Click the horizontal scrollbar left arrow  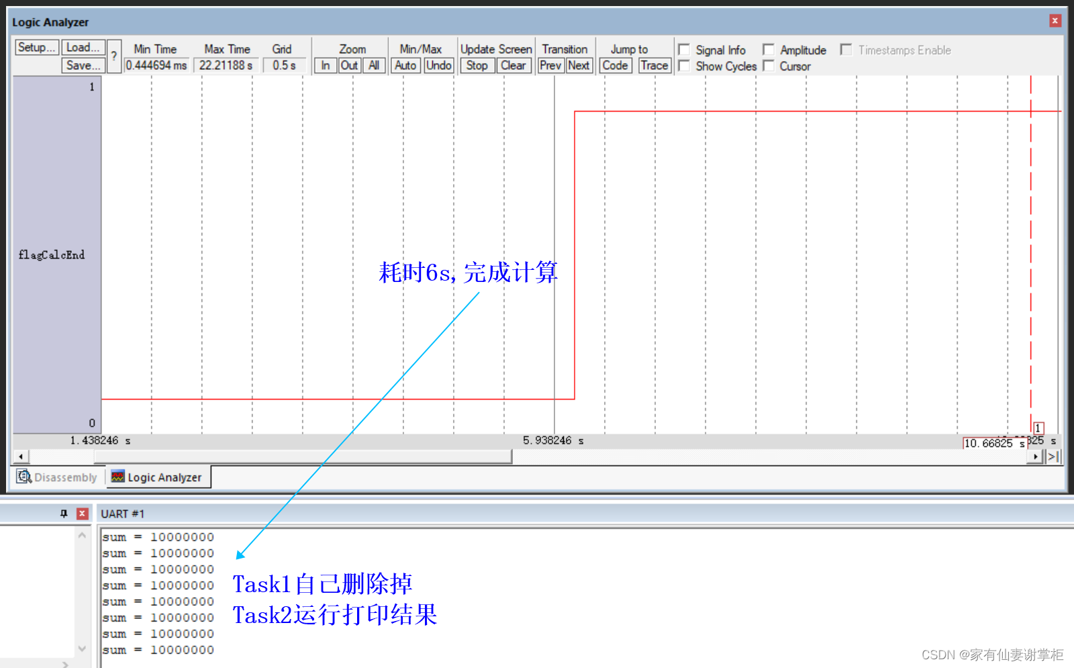(x=21, y=457)
